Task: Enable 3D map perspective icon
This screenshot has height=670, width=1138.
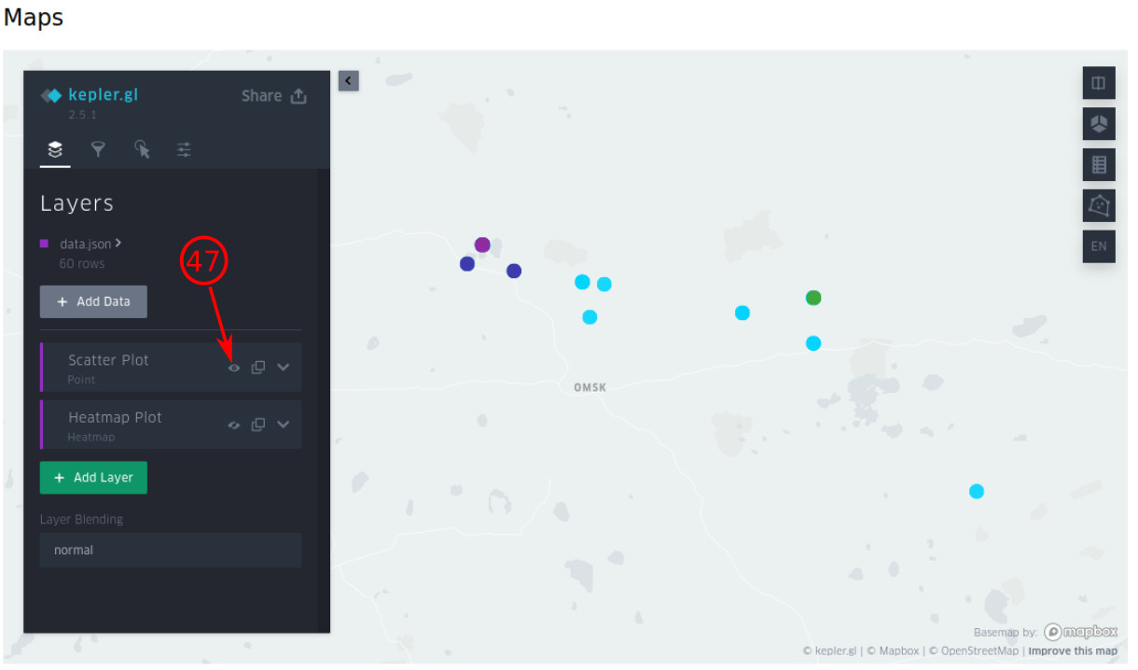Action: pos(1098,124)
